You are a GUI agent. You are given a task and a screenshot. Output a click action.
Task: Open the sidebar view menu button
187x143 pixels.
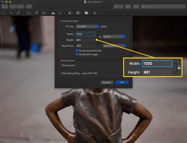[5, 6]
